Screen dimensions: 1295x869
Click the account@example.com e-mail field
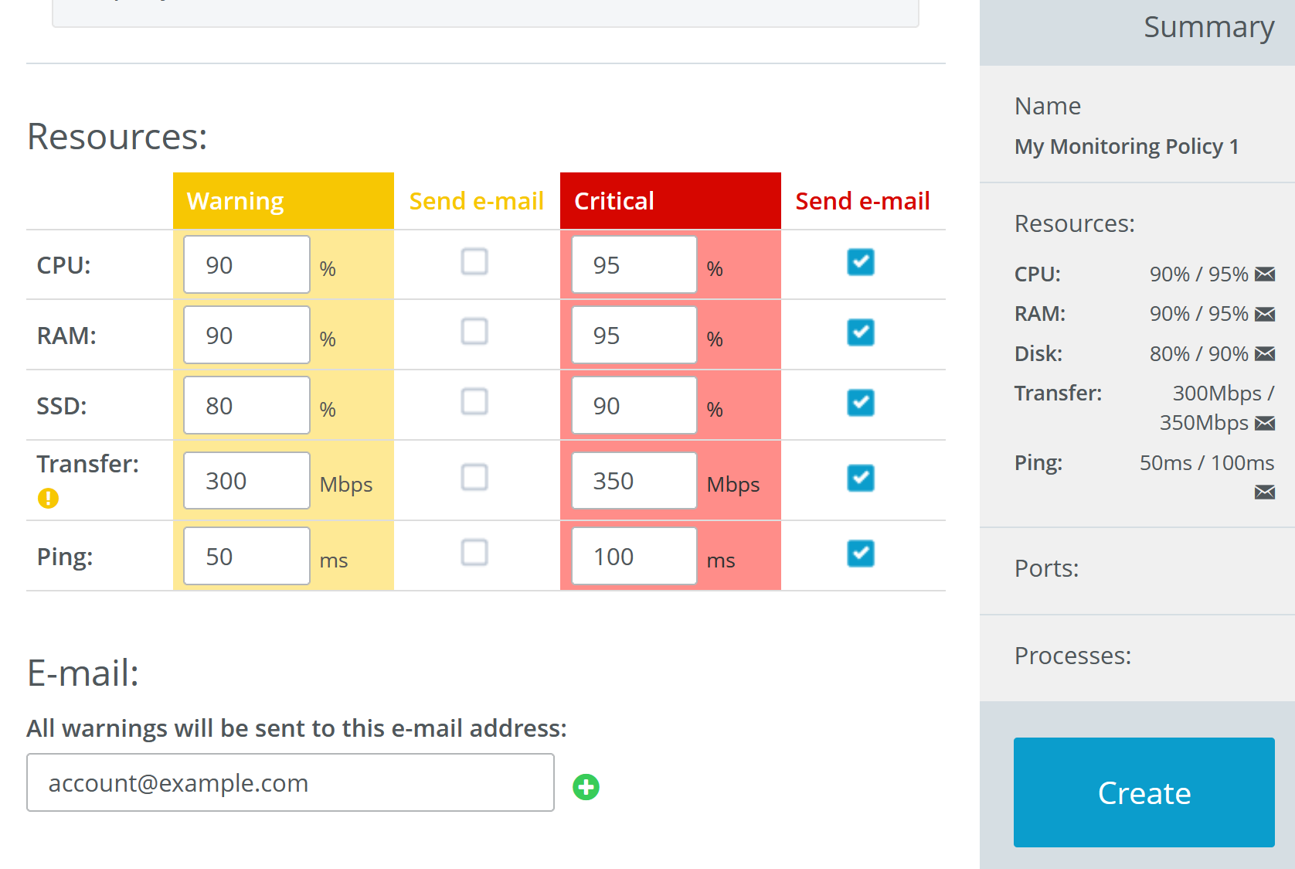(x=290, y=782)
